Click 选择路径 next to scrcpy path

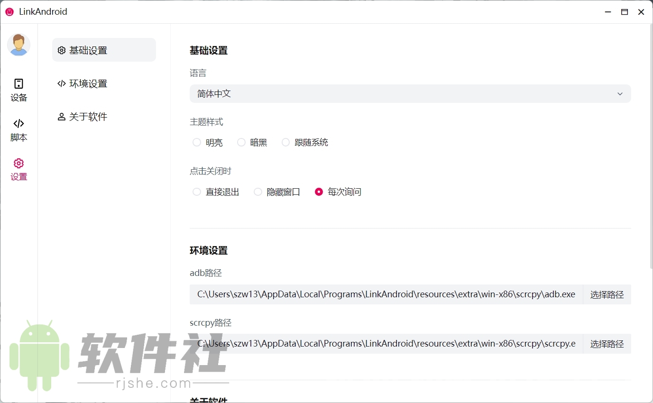(607, 344)
